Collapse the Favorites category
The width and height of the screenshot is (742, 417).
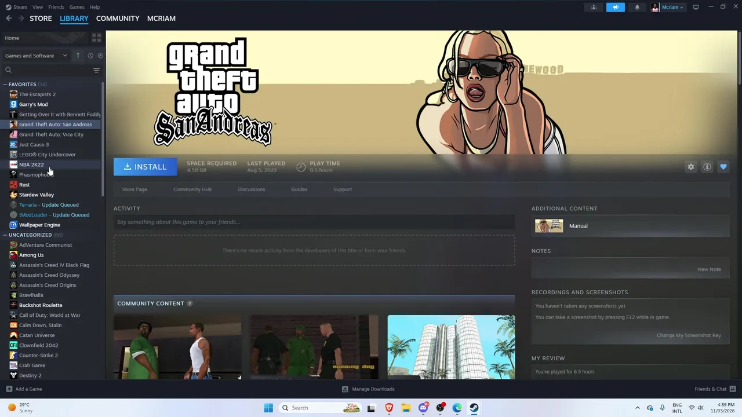click(x=5, y=85)
